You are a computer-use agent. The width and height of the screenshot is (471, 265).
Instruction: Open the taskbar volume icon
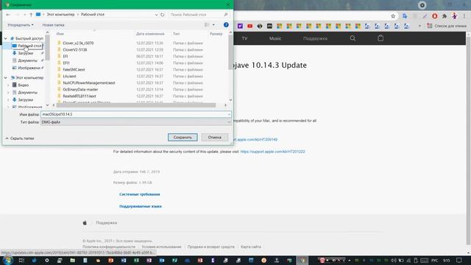394,261
